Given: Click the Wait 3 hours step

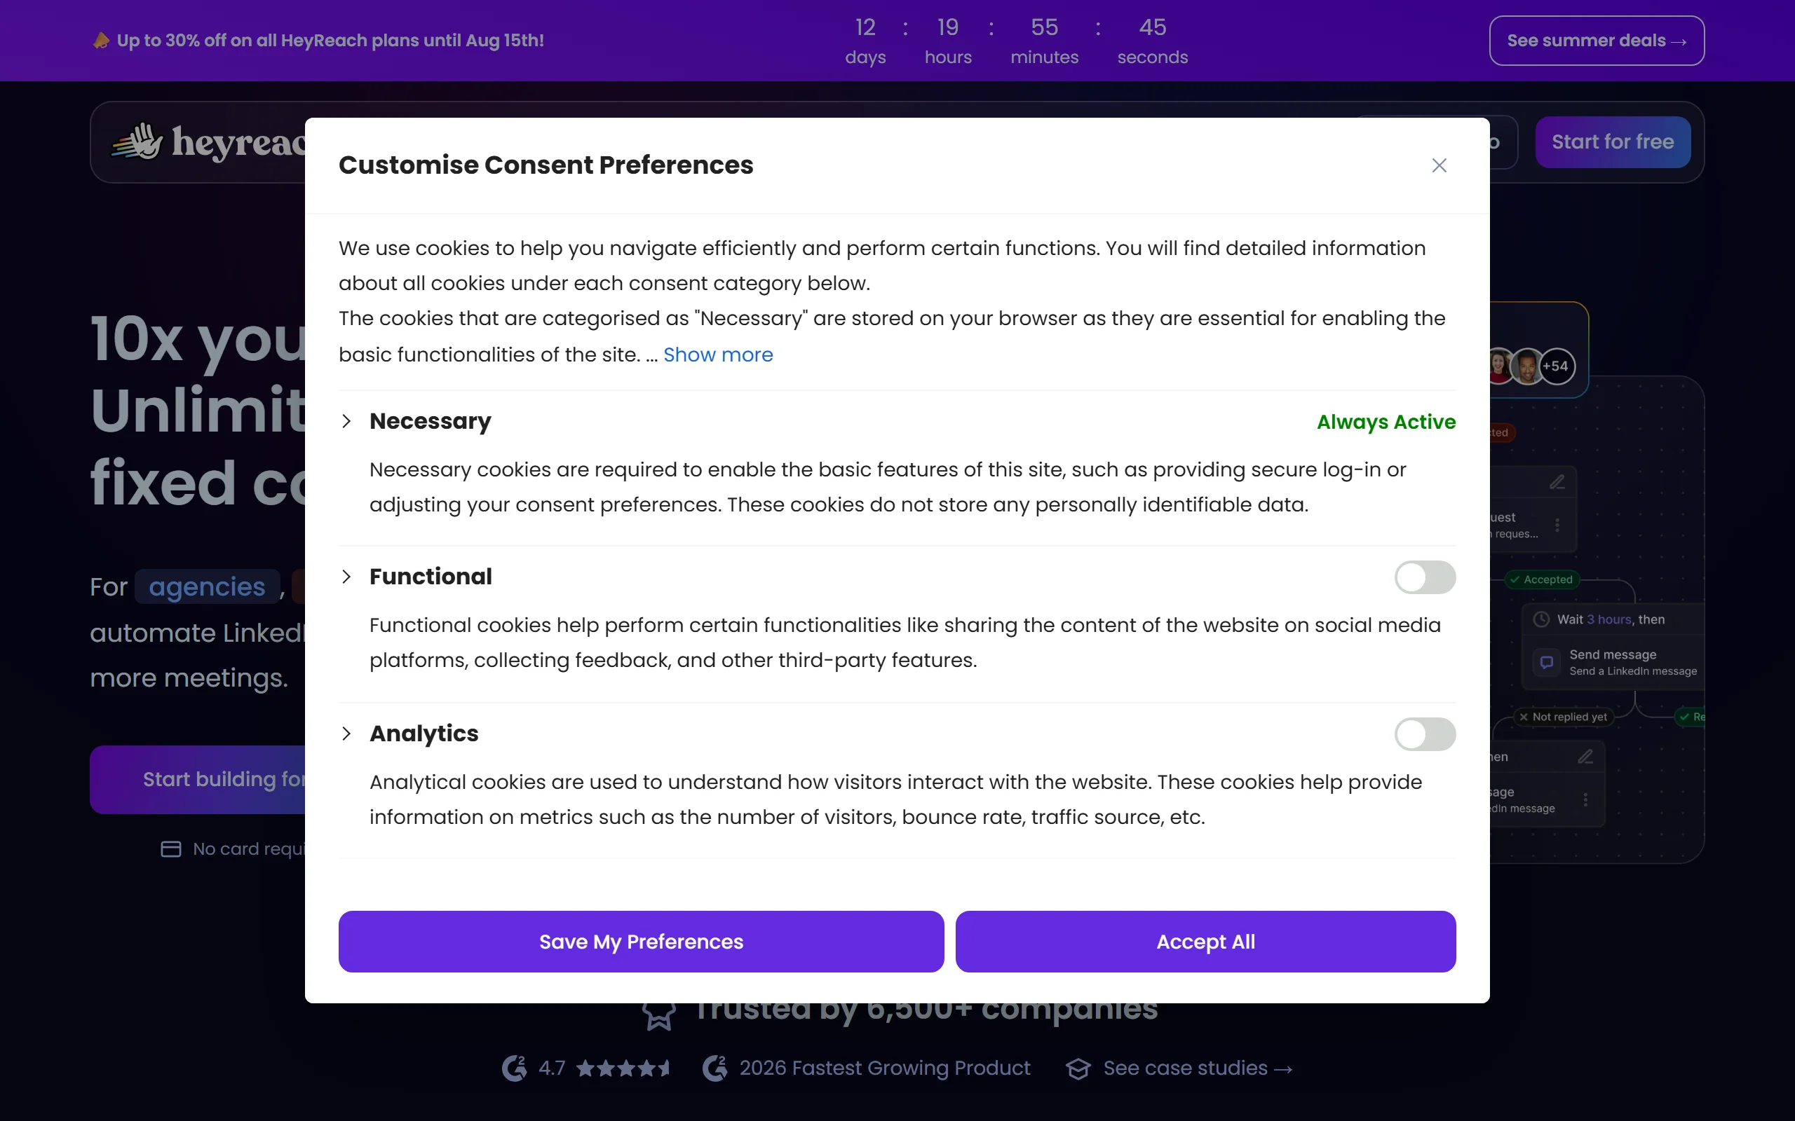Looking at the screenshot, I should coord(1615,619).
